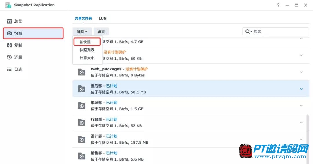Viewport: 313px width, 164px height.
Task: Click 已计划 status link for 行政部
Action: point(112,119)
